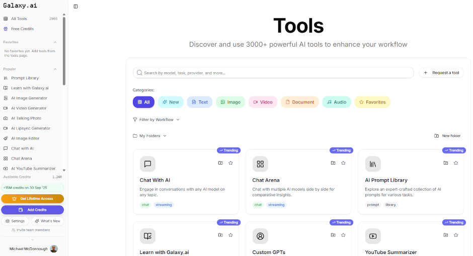The width and height of the screenshot is (473, 256).
Task: Click the Add Credits button
Action: pos(33,210)
